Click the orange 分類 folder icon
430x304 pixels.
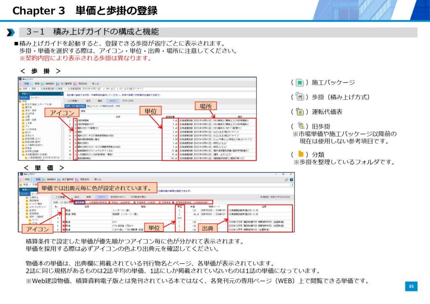click(300, 154)
